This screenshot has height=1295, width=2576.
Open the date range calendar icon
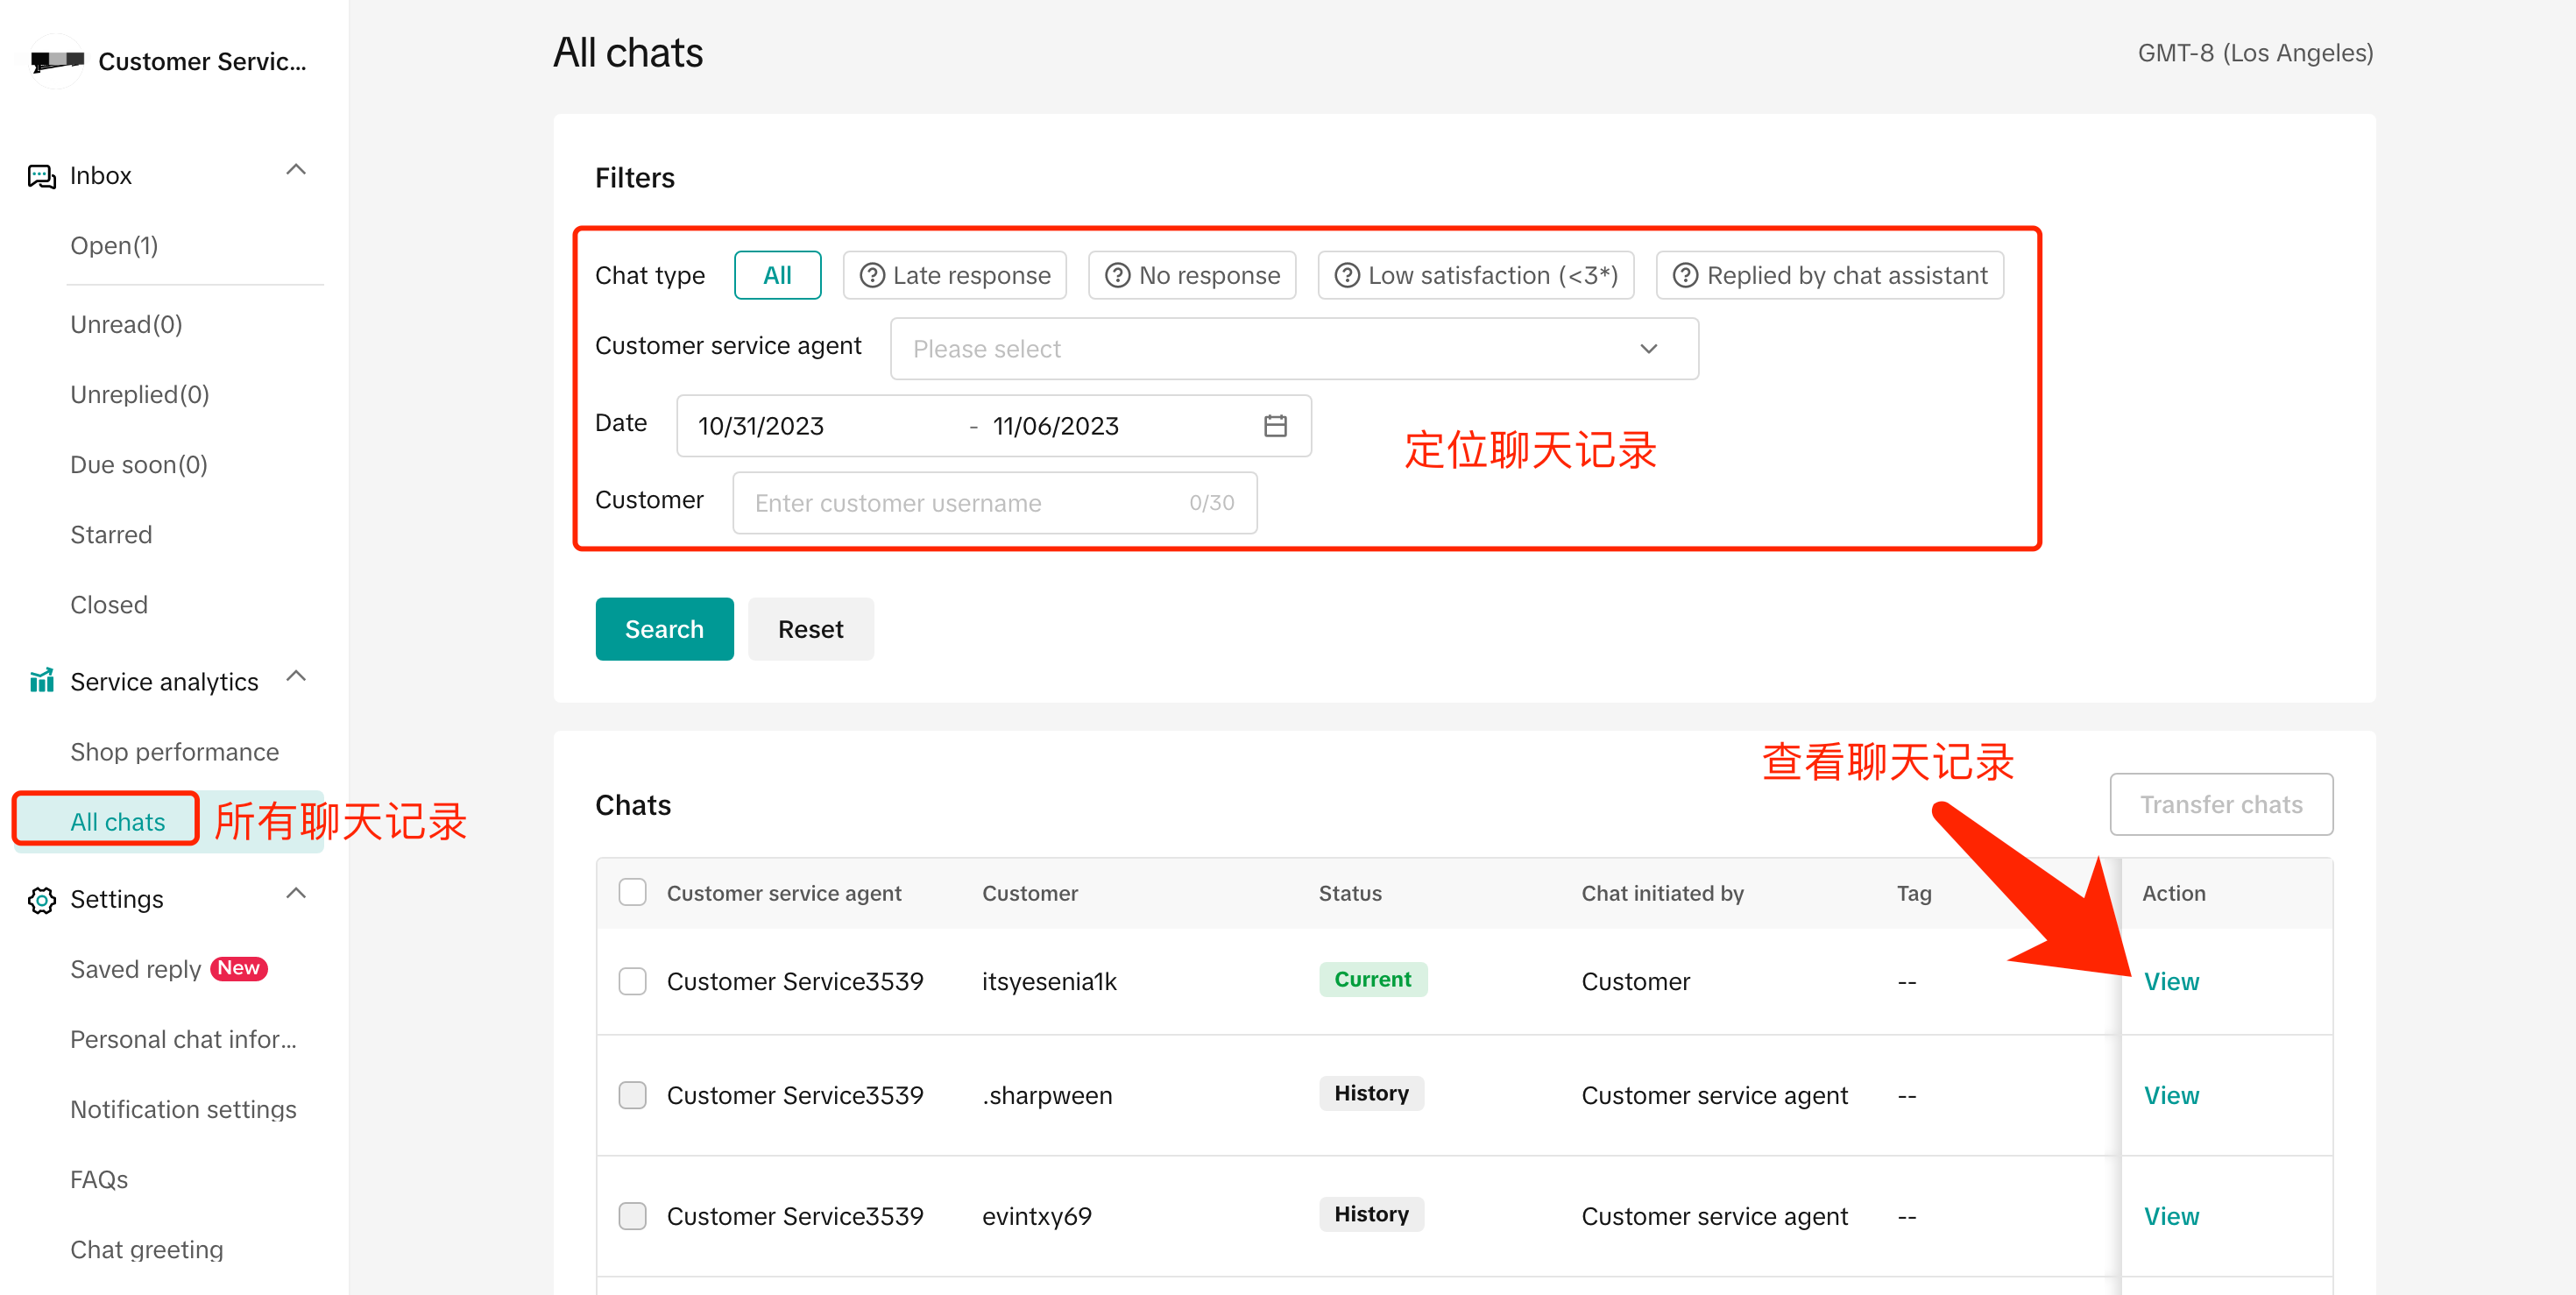tap(1274, 426)
